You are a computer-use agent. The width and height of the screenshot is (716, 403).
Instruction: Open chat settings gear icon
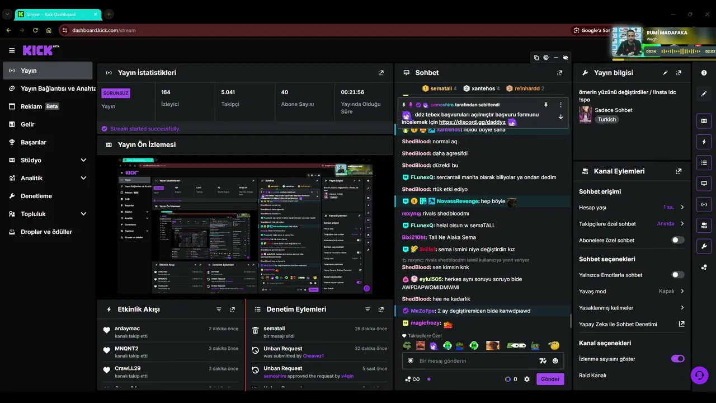[x=526, y=379]
